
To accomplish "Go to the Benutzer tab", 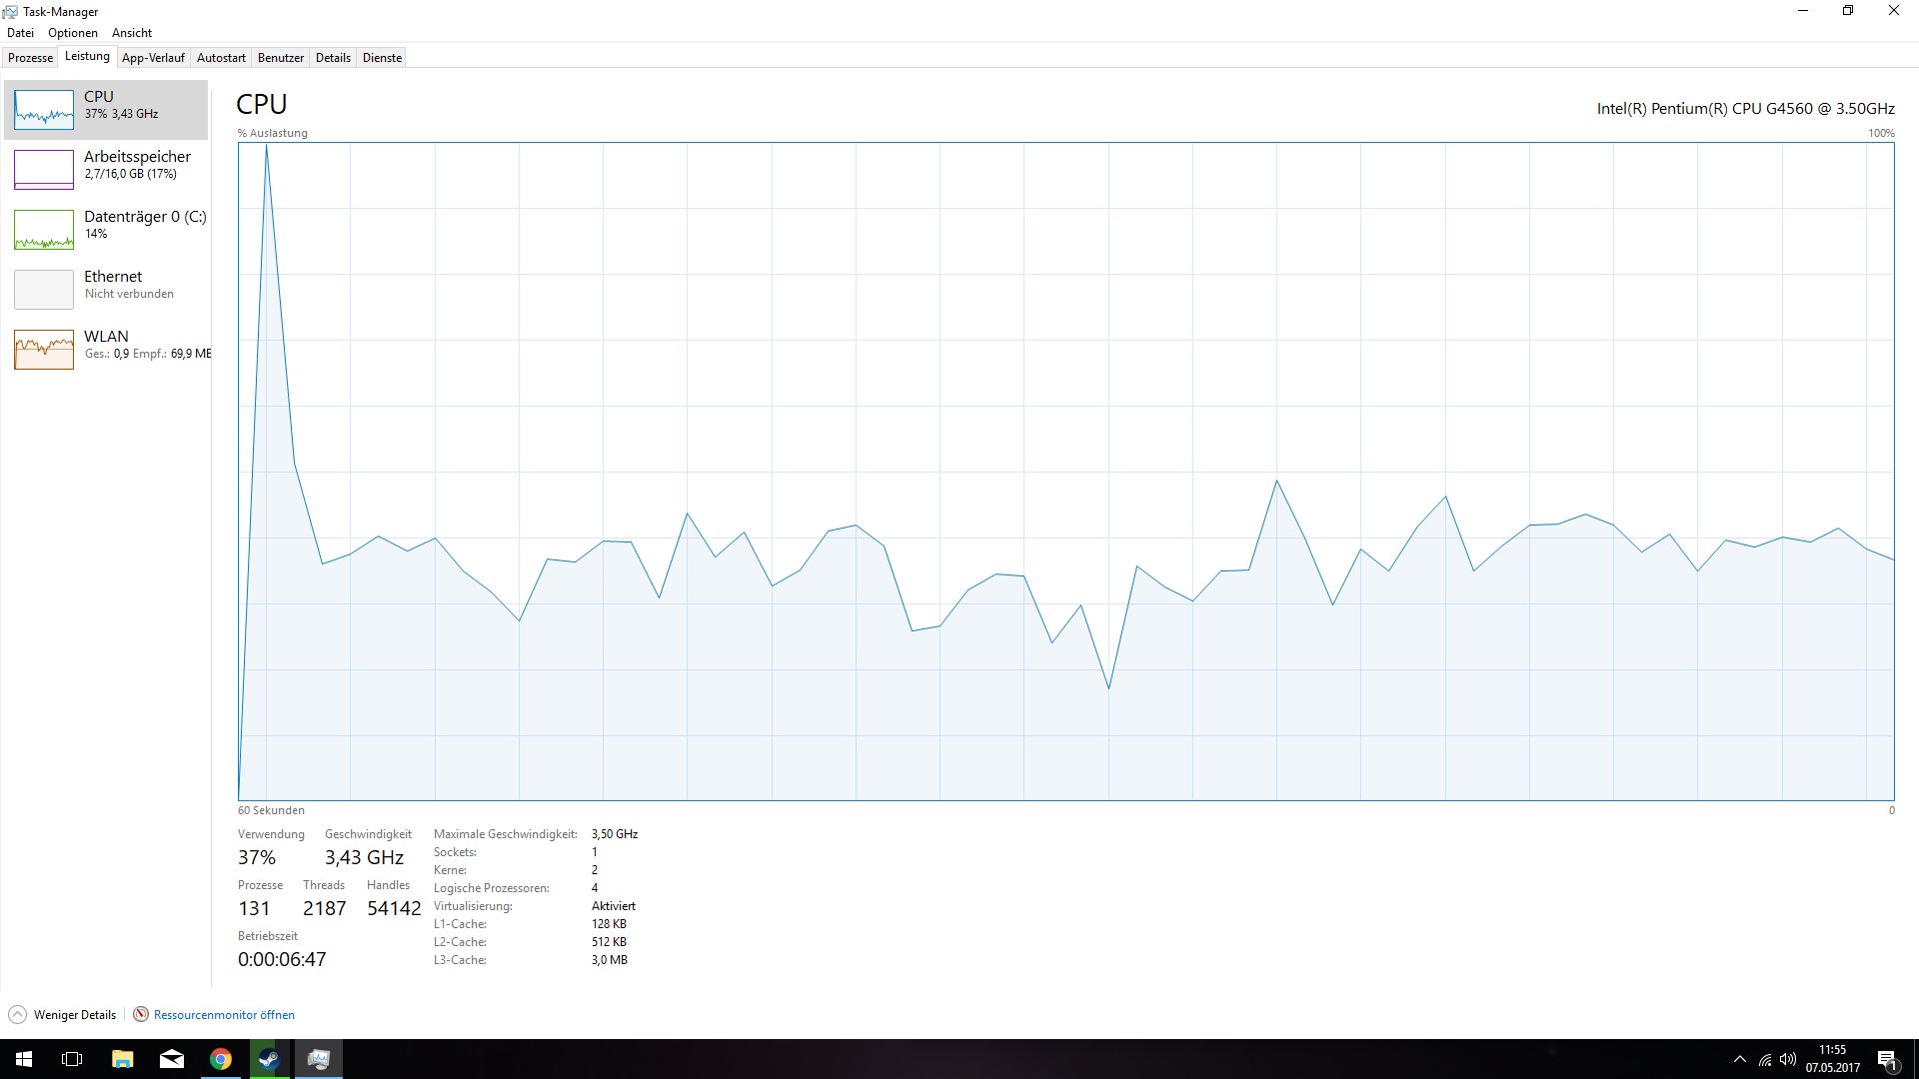I will 281,58.
